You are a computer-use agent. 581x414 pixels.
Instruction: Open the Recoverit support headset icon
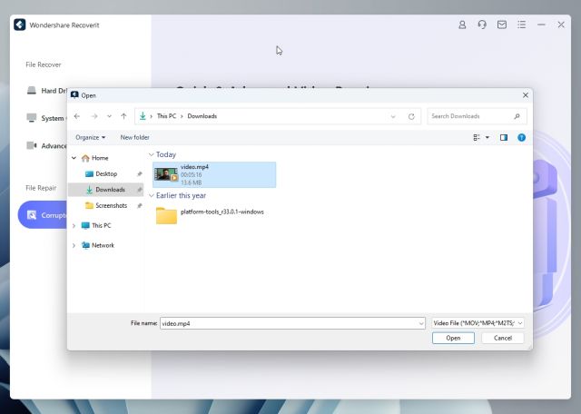click(482, 25)
